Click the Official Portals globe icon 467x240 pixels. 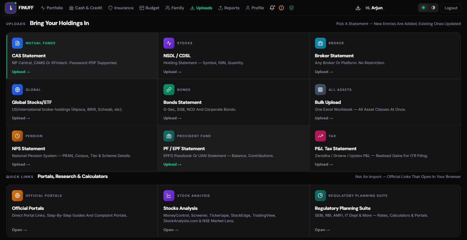coord(18,196)
